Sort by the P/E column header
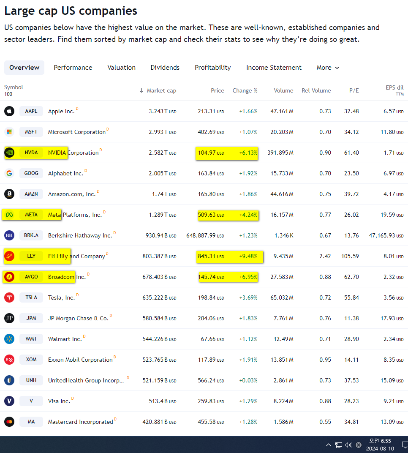This screenshot has height=453, width=408. pos(354,91)
